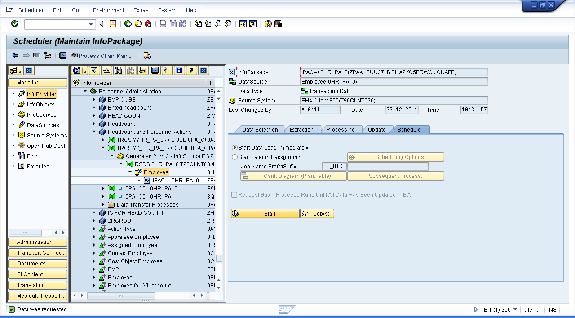Viewport: 575px width, 318px height.
Task: Open the command field dropdown arrow
Action: point(92,24)
